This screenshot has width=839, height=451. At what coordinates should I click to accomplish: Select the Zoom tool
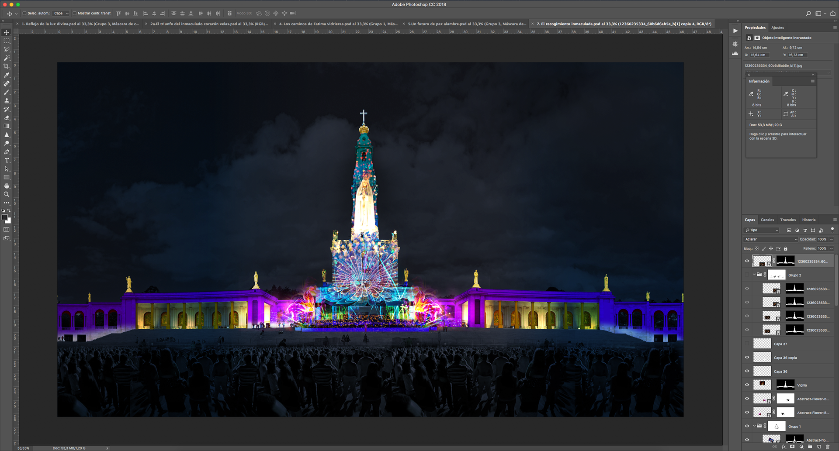coord(7,194)
